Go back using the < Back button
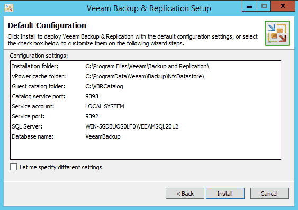 click(x=185, y=194)
